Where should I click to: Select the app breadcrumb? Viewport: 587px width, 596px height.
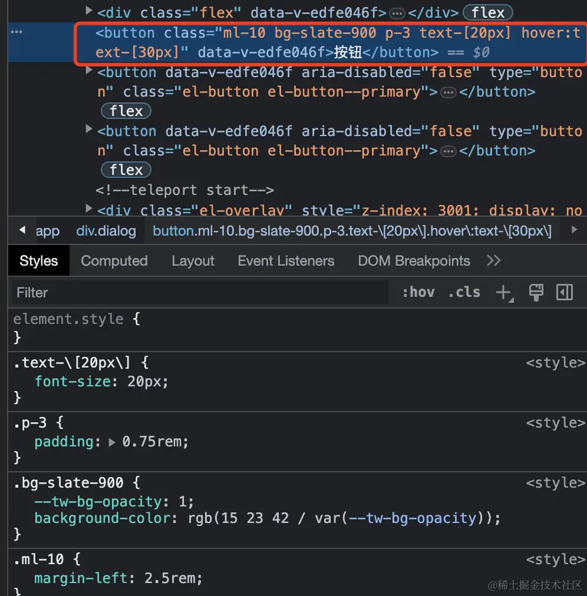click(x=48, y=231)
